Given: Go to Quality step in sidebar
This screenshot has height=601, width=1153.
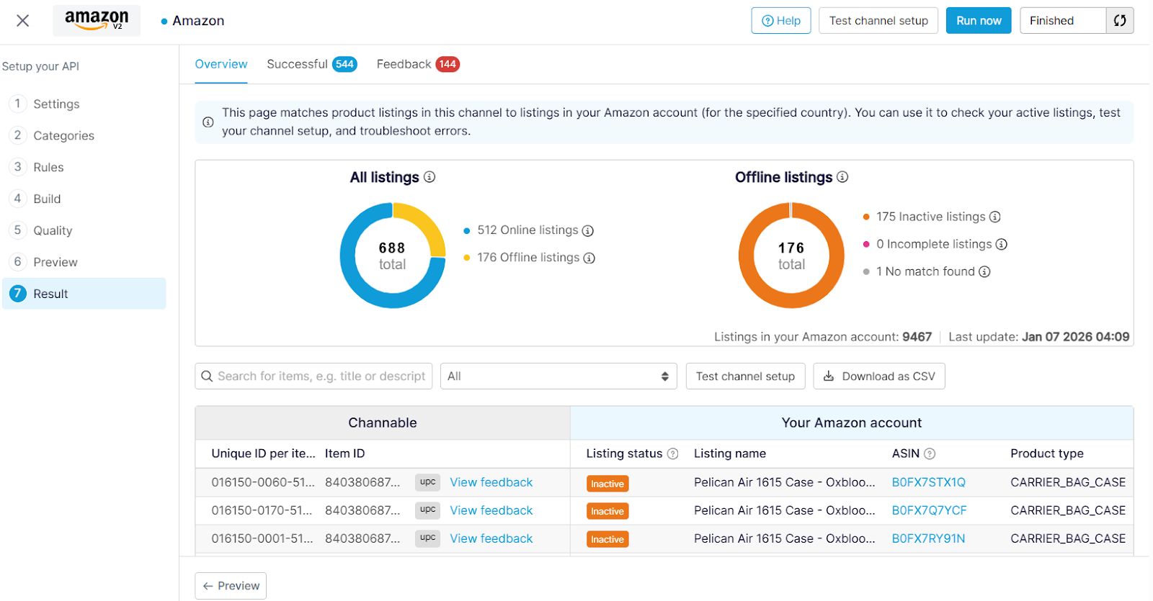Looking at the screenshot, I should click(53, 231).
